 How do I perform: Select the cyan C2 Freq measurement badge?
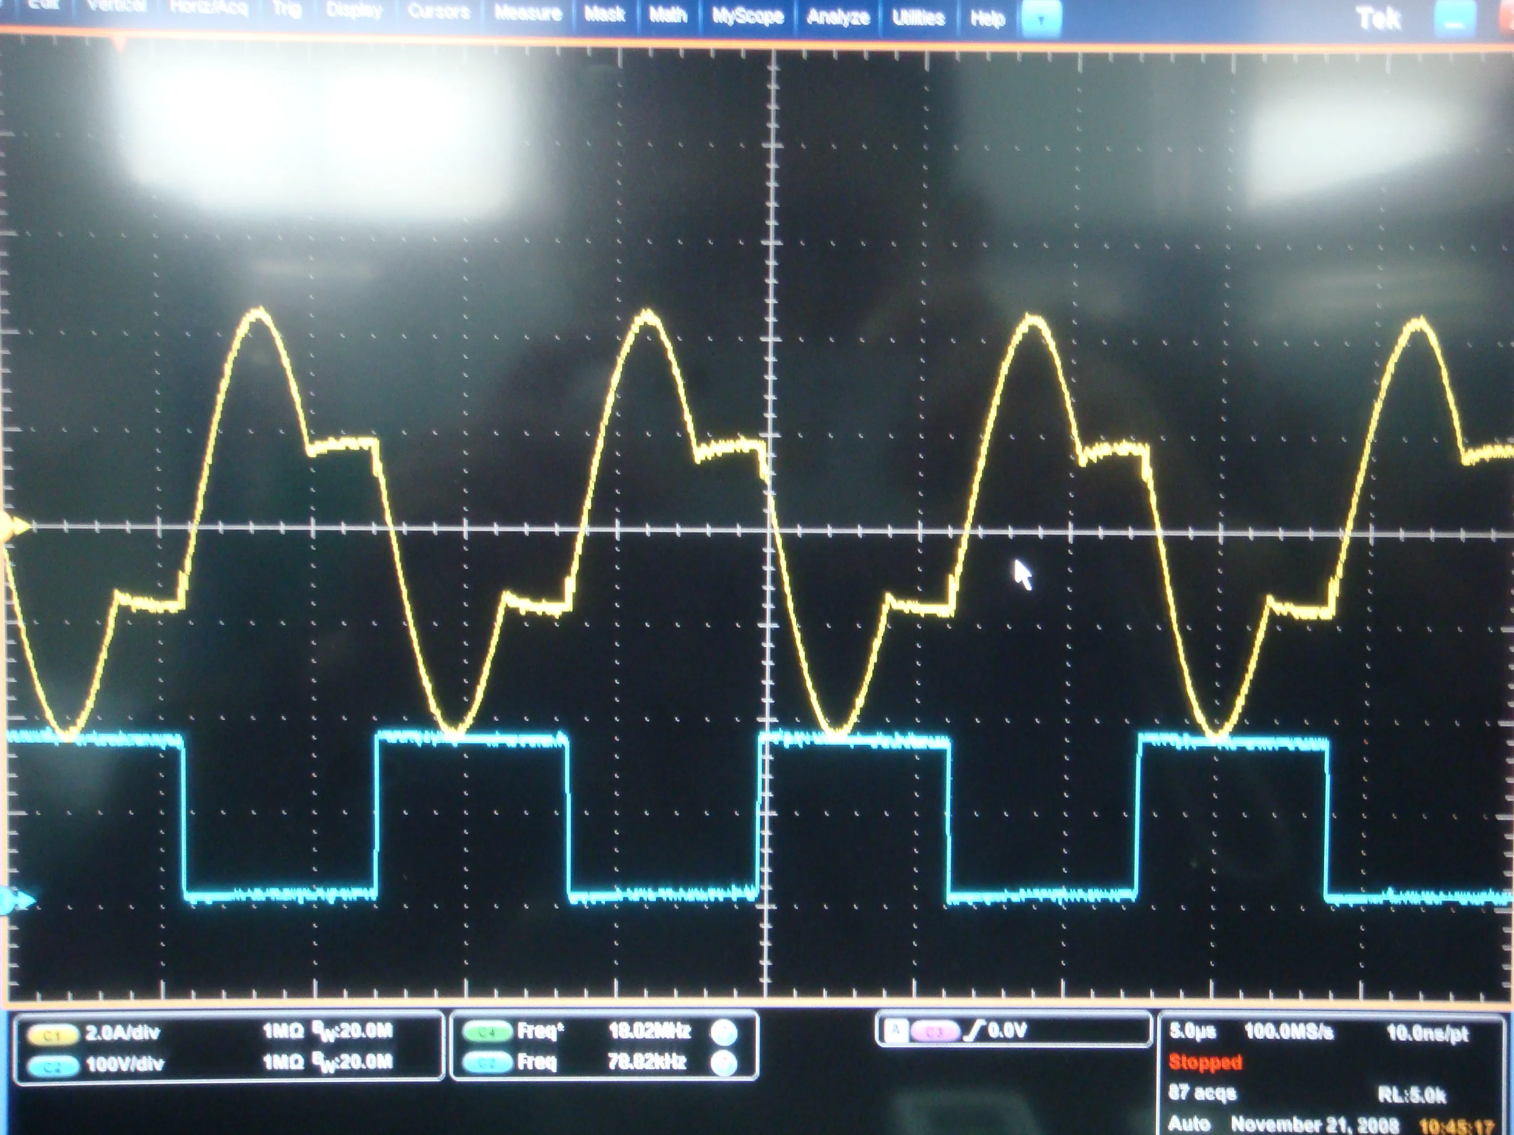(487, 1063)
